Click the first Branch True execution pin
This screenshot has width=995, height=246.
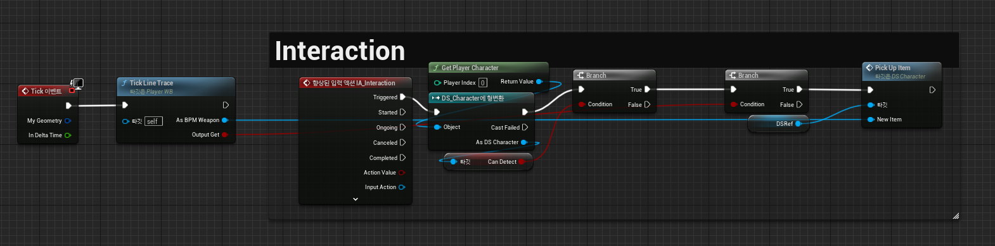647,90
